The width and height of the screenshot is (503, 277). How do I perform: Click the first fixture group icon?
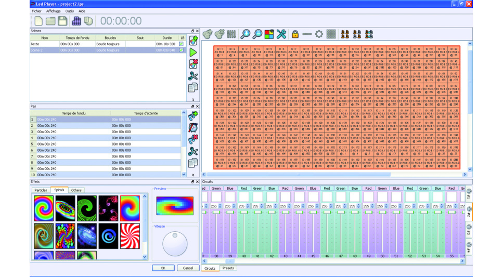pyautogui.click(x=345, y=34)
